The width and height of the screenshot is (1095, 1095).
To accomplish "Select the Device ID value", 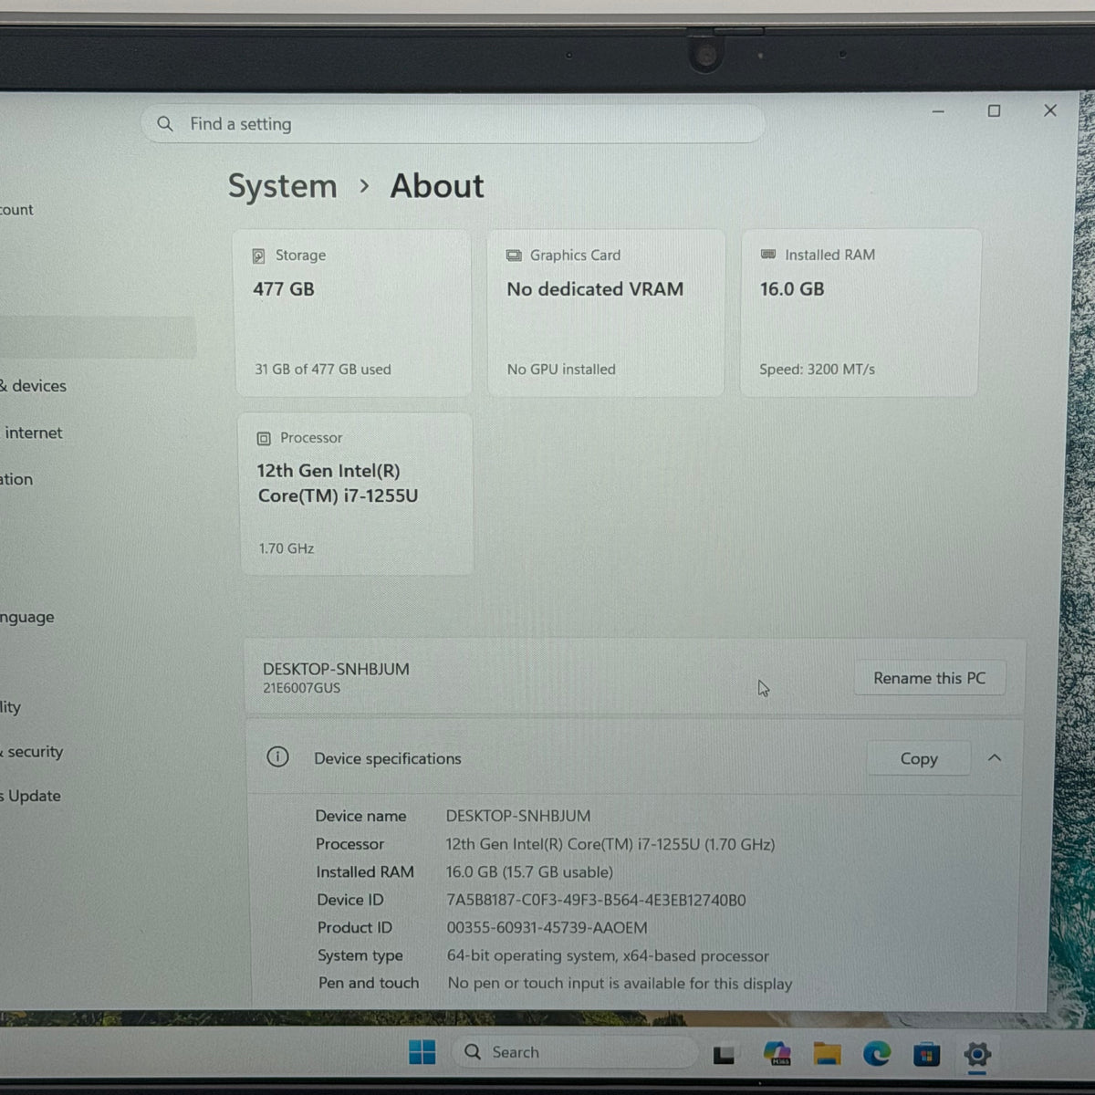I will [596, 900].
